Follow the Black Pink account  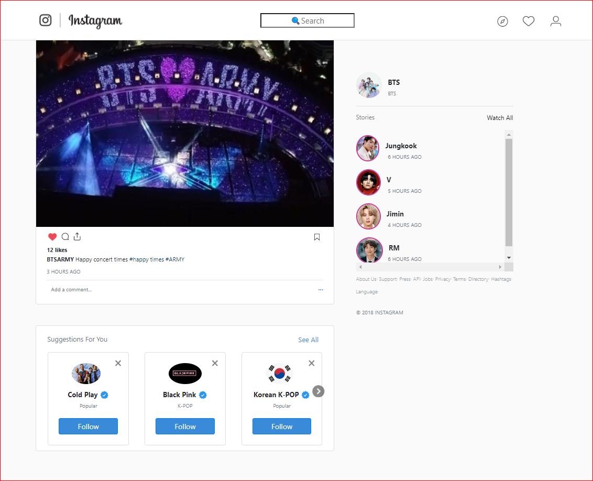[x=185, y=426]
